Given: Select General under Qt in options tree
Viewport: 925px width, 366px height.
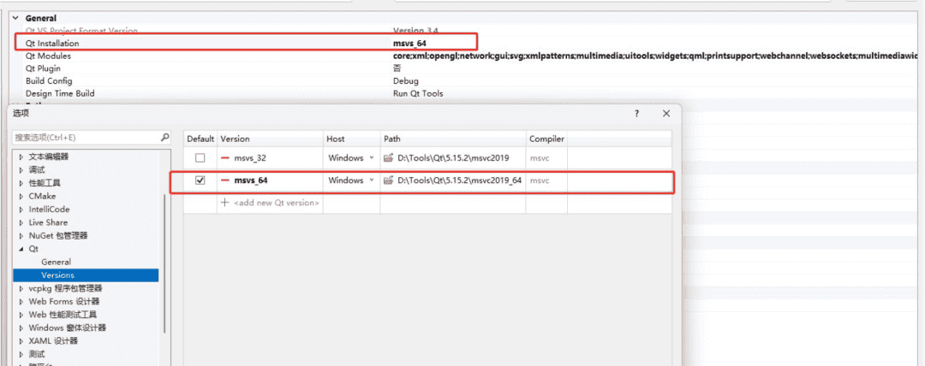Looking at the screenshot, I should pyautogui.click(x=56, y=262).
